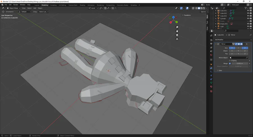Expand the Data subpanel of Mirror modifier
This screenshot has width=253, height=137.
click(220, 70)
